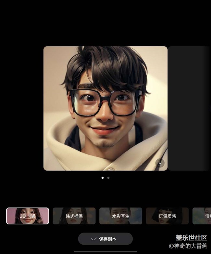Screen dimensions: 211x254
Task: Apply the 玩偶质感 style
Action: (x=167, y=216)
